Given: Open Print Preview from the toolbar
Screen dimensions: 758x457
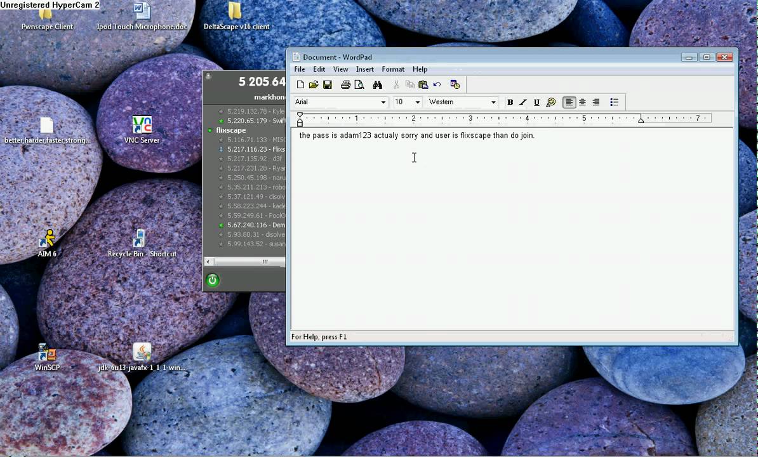Looking at the screenshot, I should click(x=359, y=85).
